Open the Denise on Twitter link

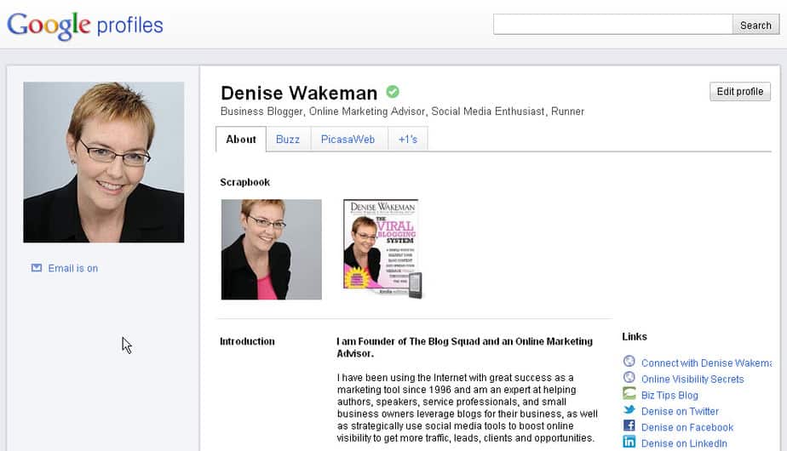(x=680, y=411)
